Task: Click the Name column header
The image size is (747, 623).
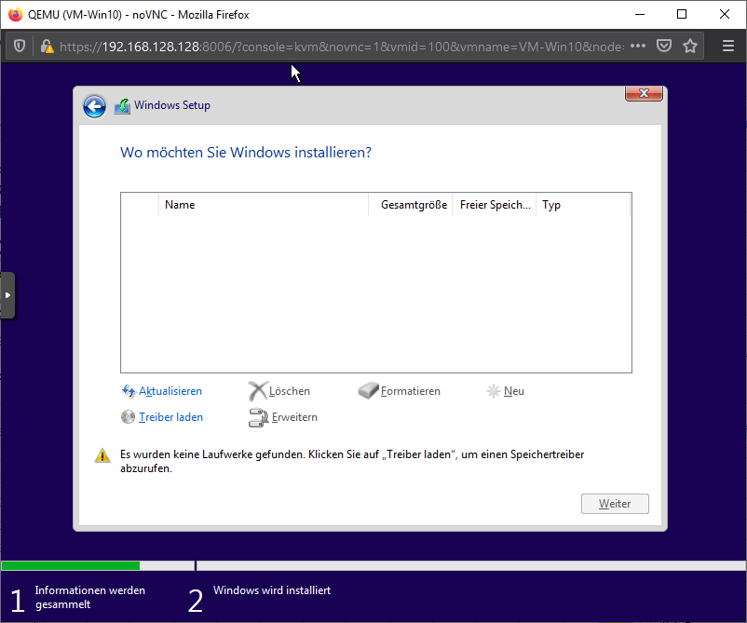Action: (x=264, y=205)
